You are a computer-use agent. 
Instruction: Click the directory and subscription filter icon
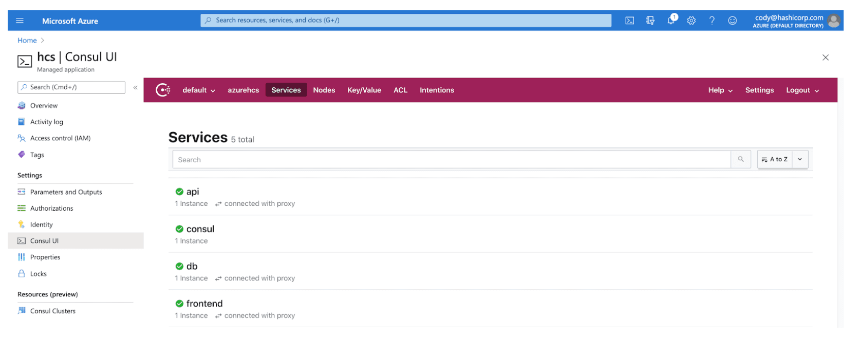(650, 21)
